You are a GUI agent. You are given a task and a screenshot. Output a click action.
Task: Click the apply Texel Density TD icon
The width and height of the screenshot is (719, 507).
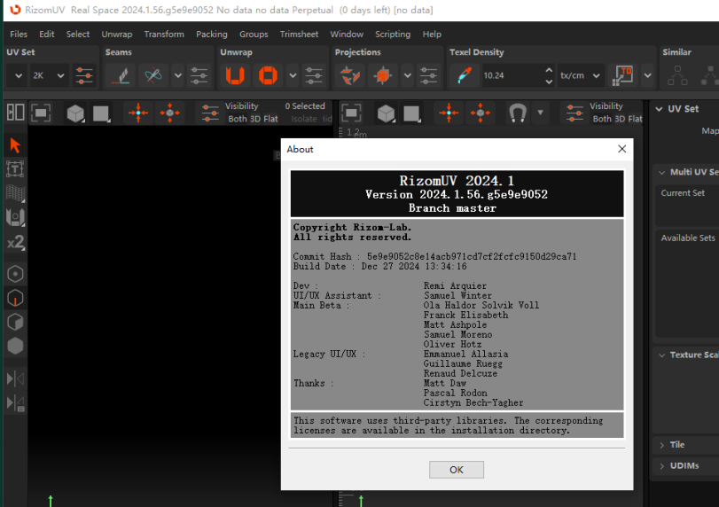tap(622, 75)
